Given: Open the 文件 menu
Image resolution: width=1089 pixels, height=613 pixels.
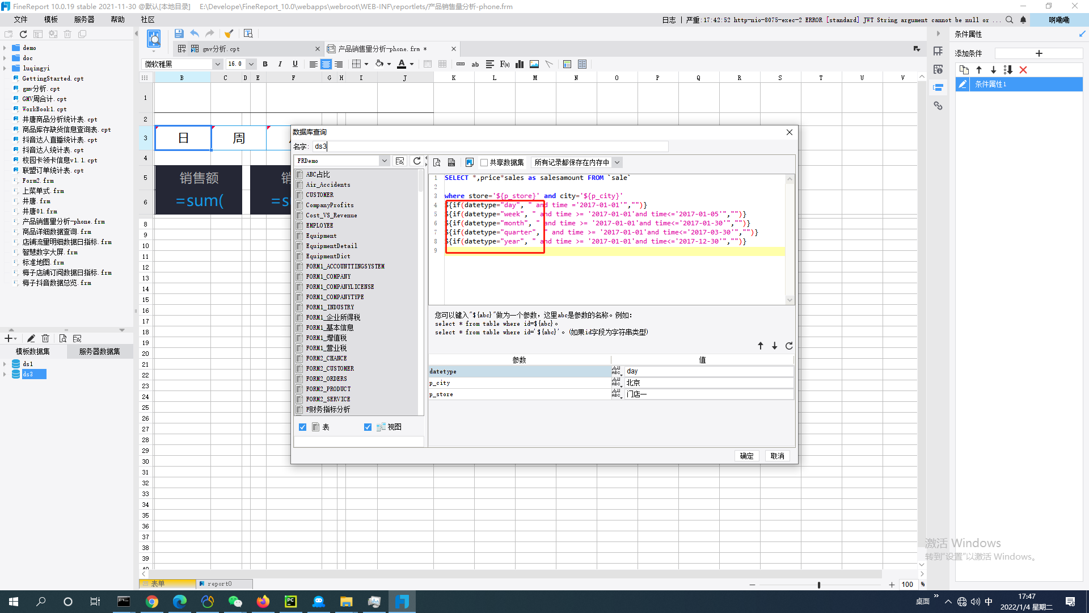Looking at the screenshot, I should (21, 20).
